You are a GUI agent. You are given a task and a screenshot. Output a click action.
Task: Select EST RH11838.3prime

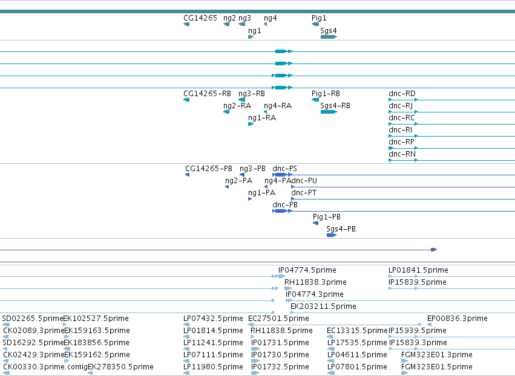point(315,282)
